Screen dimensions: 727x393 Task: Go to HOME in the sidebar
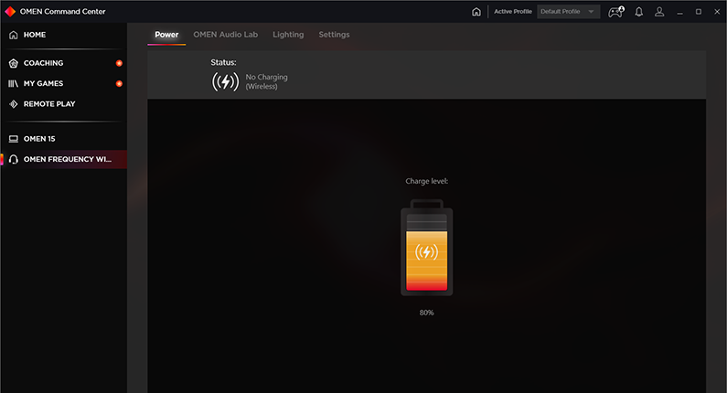coord(63,35)
